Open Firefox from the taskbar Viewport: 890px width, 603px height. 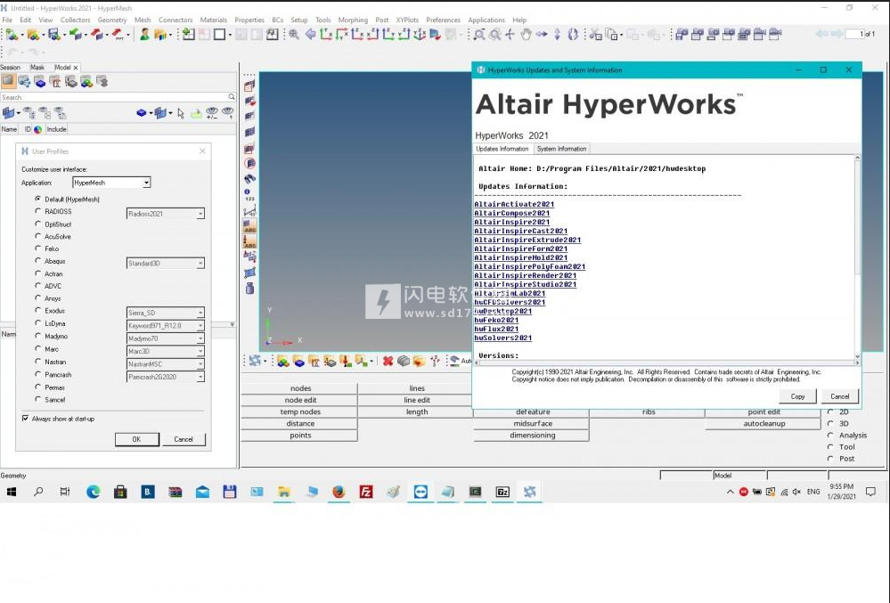click(339, 492)
